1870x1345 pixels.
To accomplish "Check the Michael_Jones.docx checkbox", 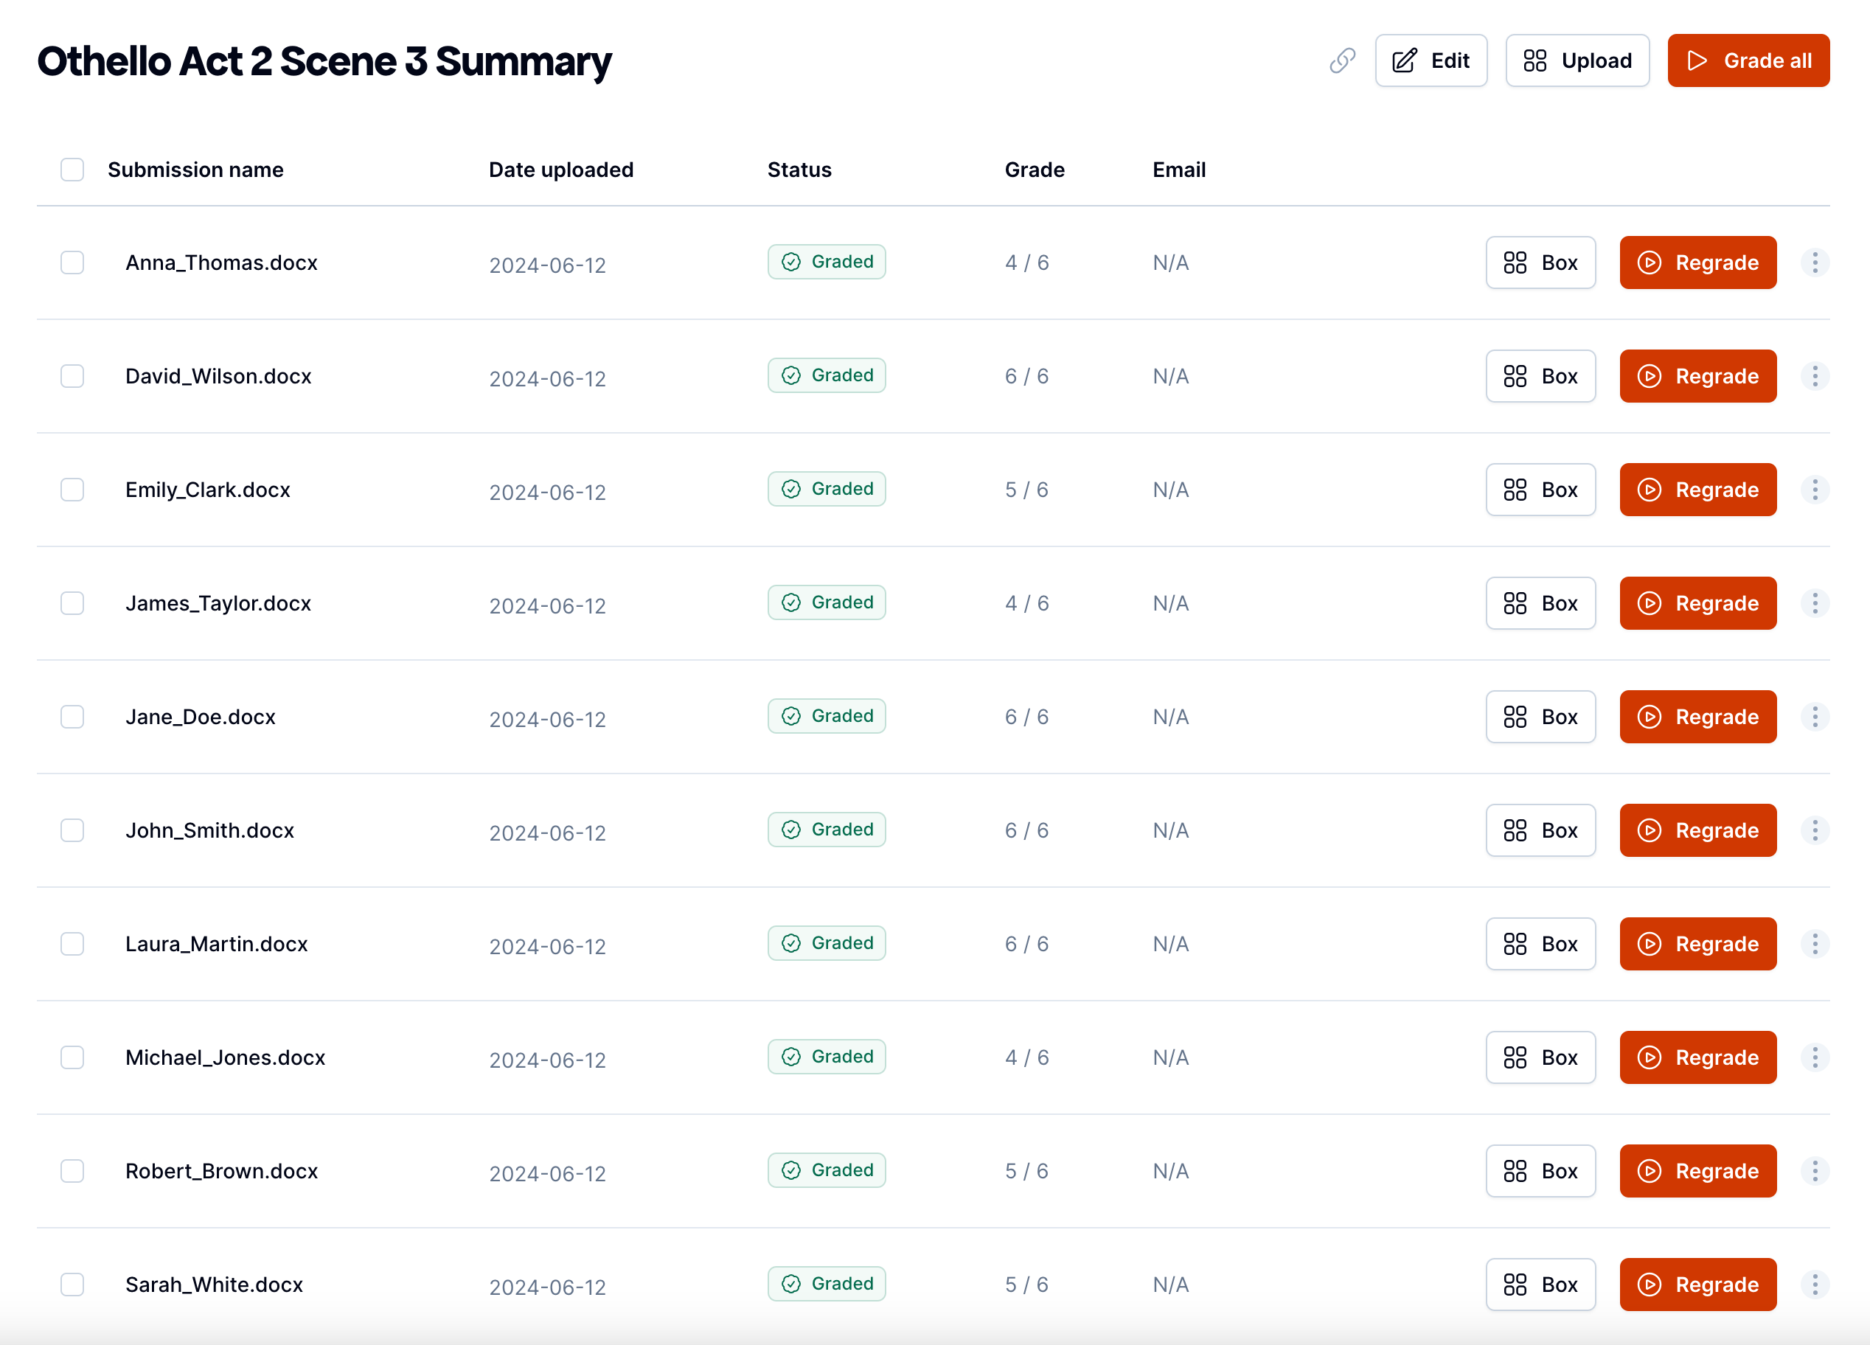I will [72, 1057].
